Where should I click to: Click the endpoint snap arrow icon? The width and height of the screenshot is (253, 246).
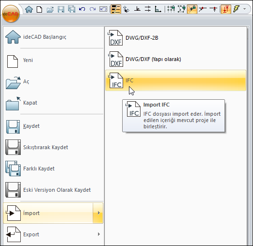click(203, 9)
